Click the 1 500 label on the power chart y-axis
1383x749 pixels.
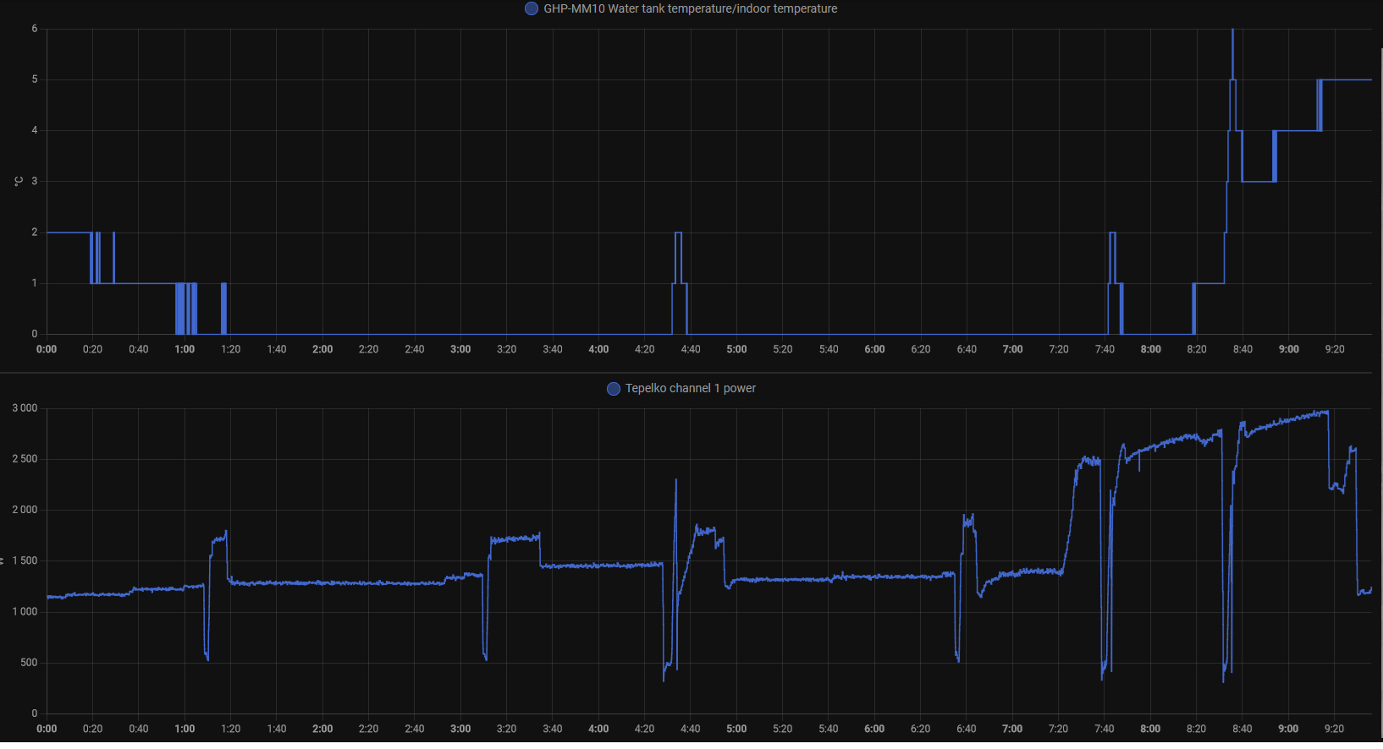(25, 560)
